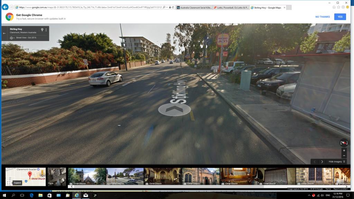
Task: Click YES on Get Google Chrome banner
Action: pyautogui.click(x=340, y=17)
